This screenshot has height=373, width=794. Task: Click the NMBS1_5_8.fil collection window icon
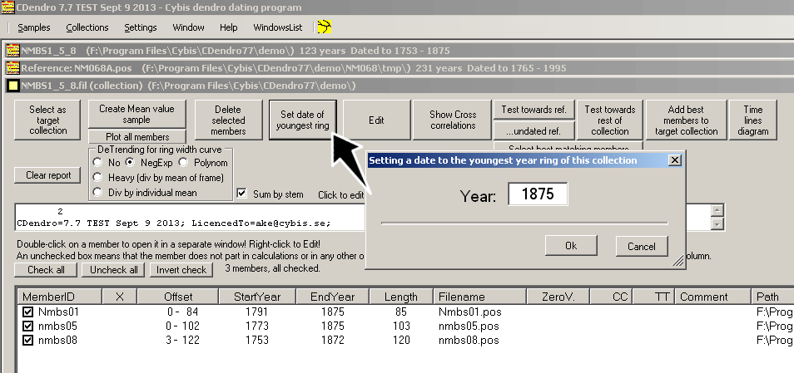(x=12, y=86)
